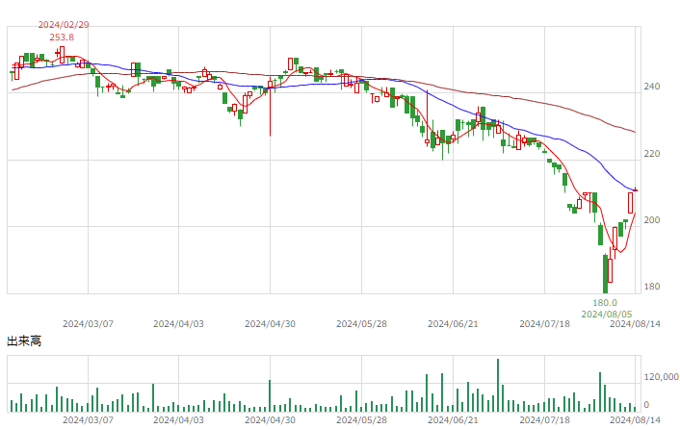Image resolution: width=680 pixels, height=429 pixels.
Task: Click 2024/06/21 date under the price chart
Action: pyautogui.click(x=454, y=324)
